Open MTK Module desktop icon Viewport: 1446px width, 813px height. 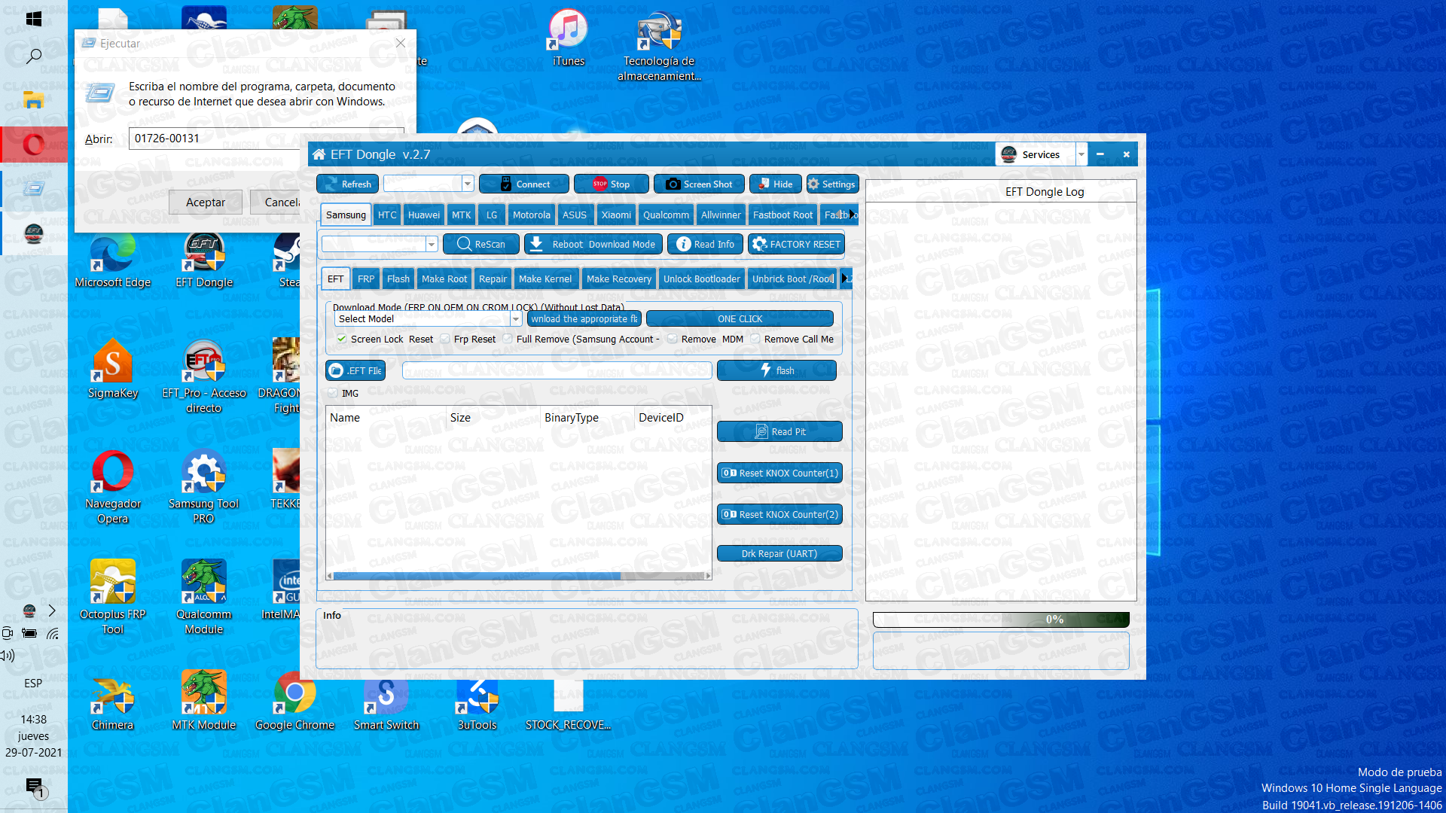coord(203,702)
